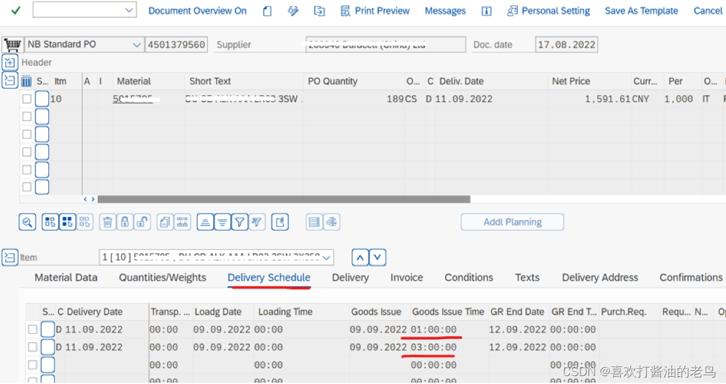The height and width of the screenshot is (384, 726).
Task: Unlock the selected PO item
Action: pyautogui.click(x=142, y=221)
